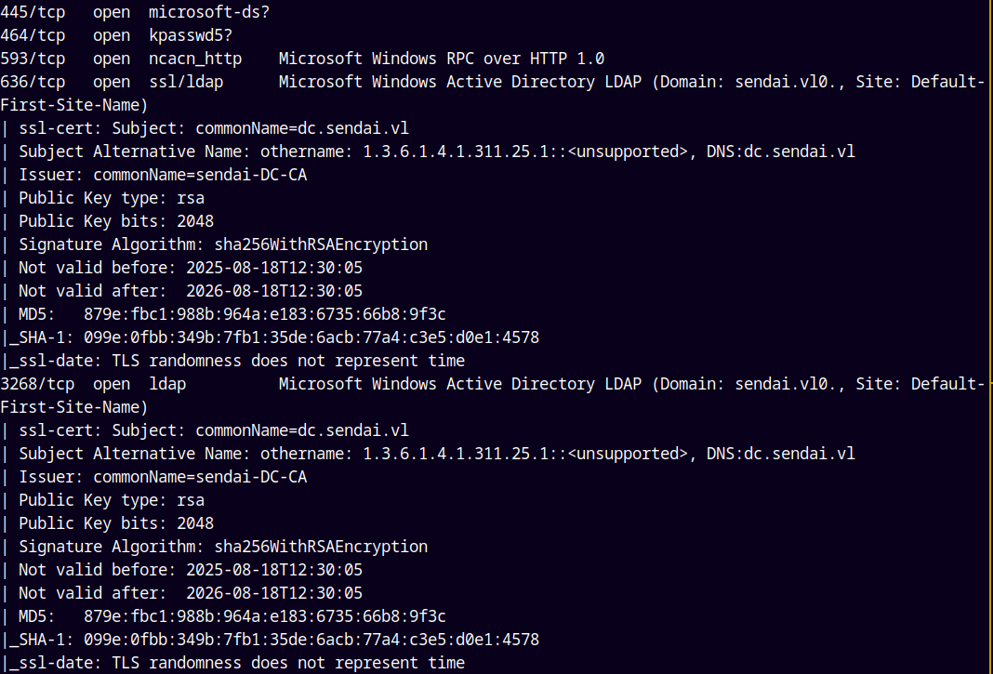This screenshot has width=993, height=674.
Task: Click the 3268/tcp port number
Action: pos(37,384)
